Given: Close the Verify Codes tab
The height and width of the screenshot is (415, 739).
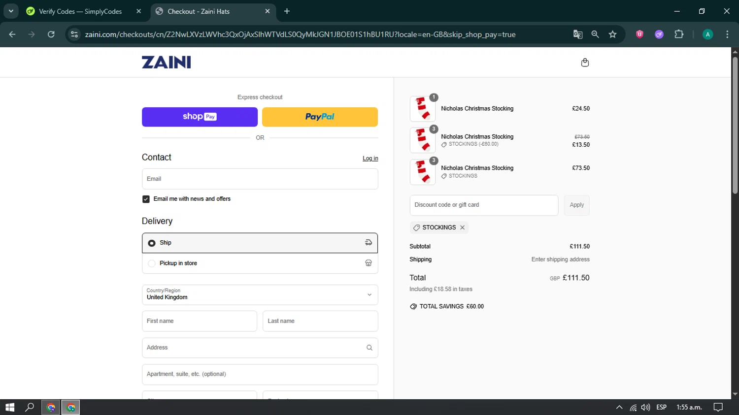Looking at the screenshot, I should (x=138, y=11).
